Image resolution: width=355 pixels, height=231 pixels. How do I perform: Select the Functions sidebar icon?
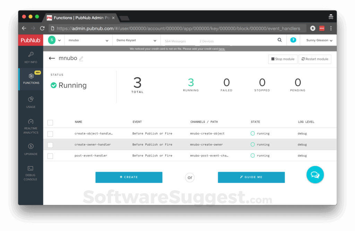[x=31, y=80]
